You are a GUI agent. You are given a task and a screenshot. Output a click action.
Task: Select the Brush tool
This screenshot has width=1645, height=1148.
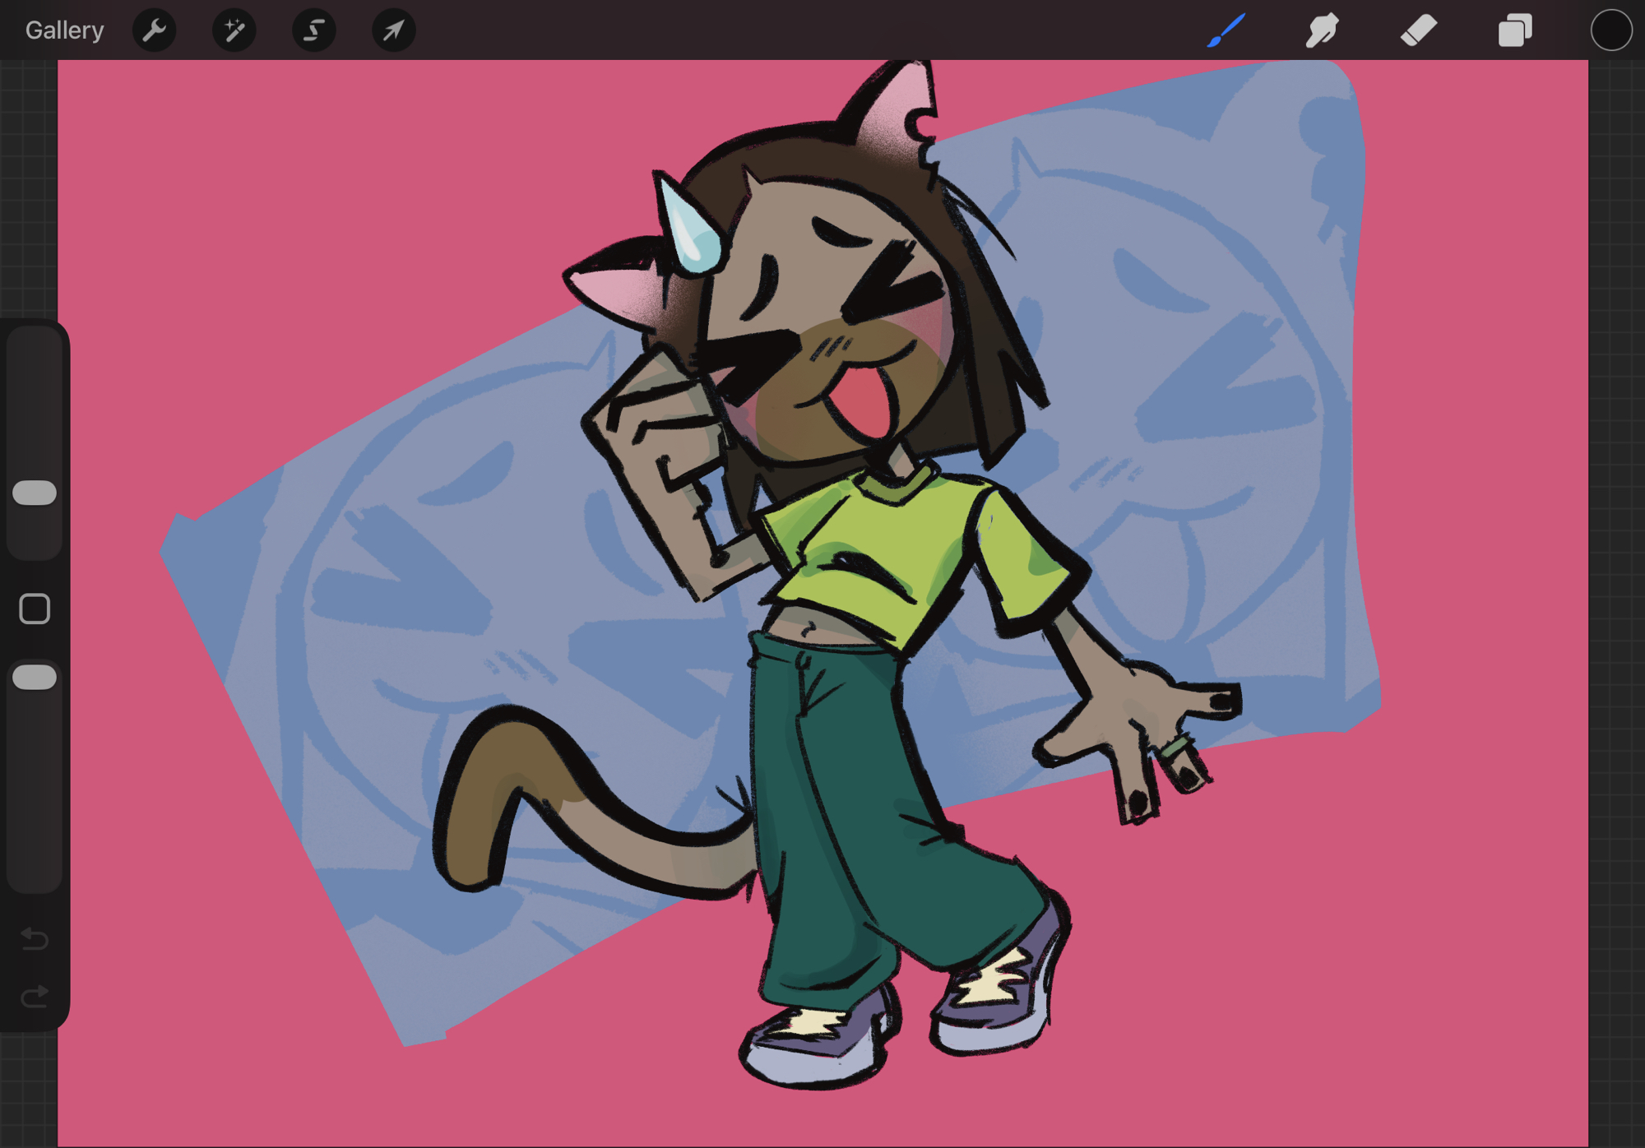point(1226,30)
